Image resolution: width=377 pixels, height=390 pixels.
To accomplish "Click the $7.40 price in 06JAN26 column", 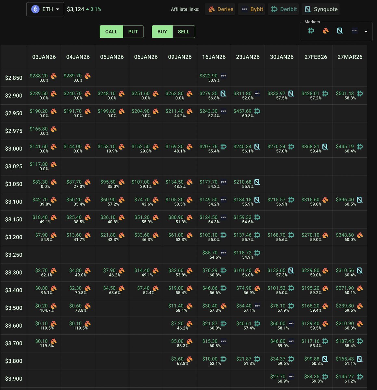I will pyautogui.click(x=143, y=288).
